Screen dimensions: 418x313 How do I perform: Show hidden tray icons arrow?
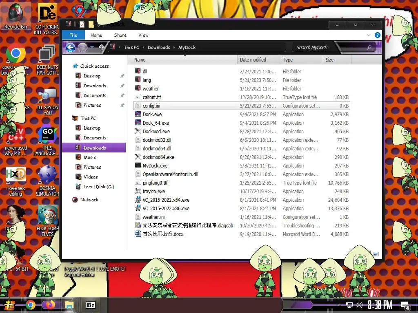pos(339,305)
